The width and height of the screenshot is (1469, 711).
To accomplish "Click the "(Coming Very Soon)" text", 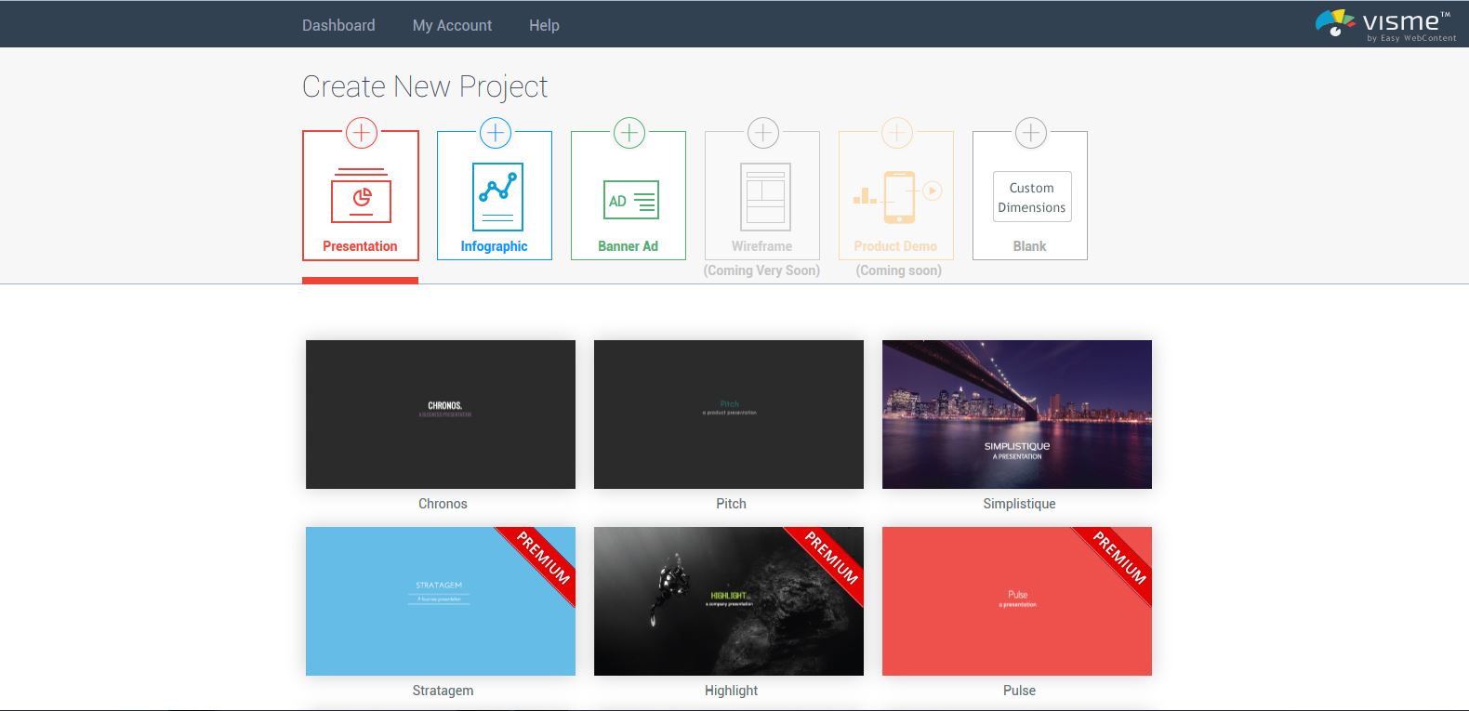I will (761, 270).
